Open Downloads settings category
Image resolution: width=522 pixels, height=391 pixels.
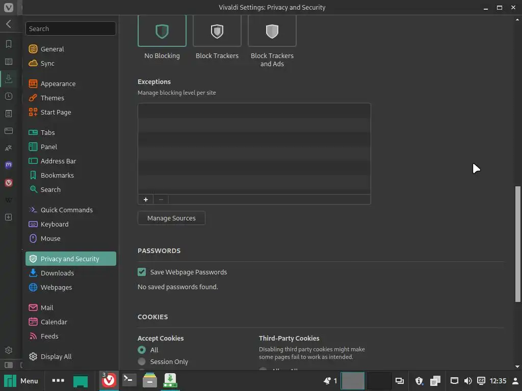(x=70, y=273)
